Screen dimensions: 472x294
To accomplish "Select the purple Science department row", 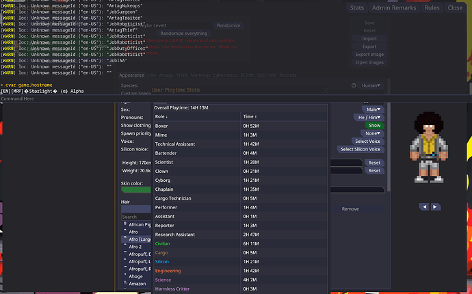I will [x=241, y=280].
